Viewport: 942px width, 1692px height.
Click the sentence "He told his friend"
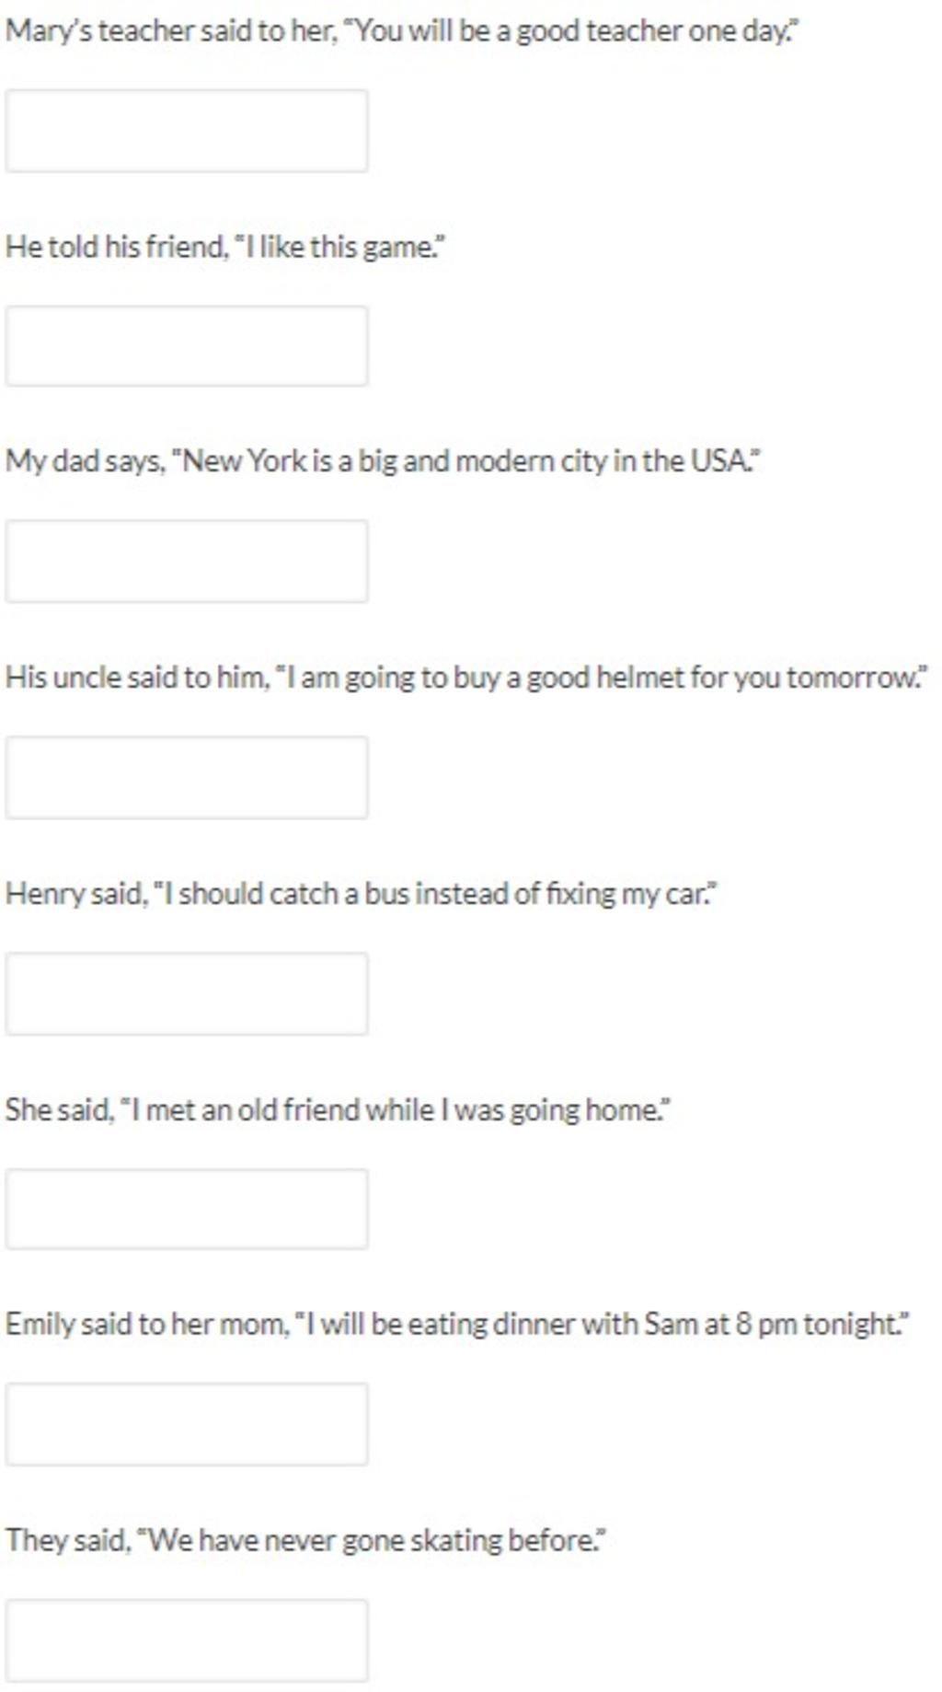[226, 248]
